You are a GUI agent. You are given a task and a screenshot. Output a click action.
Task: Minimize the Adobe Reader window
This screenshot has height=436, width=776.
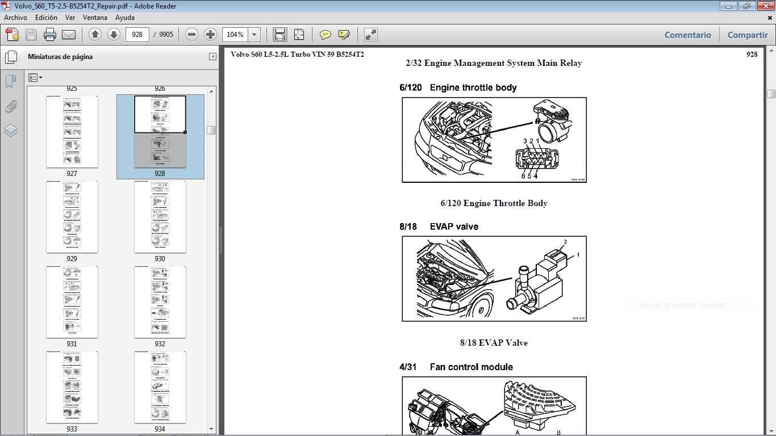pos(728,6)
